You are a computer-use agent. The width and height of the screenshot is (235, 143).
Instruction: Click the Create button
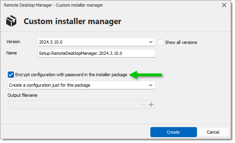pyautogui.click(x=173, y=132)
